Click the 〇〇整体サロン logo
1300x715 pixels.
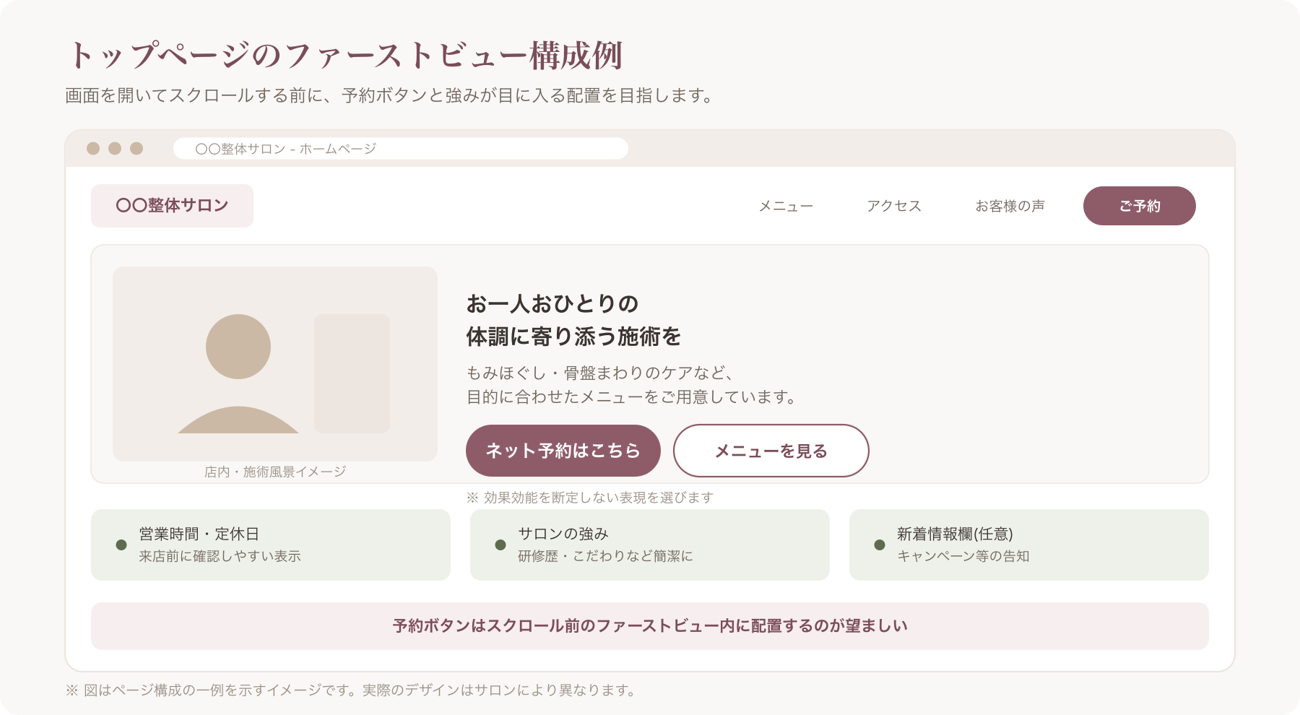pos(172,206)
